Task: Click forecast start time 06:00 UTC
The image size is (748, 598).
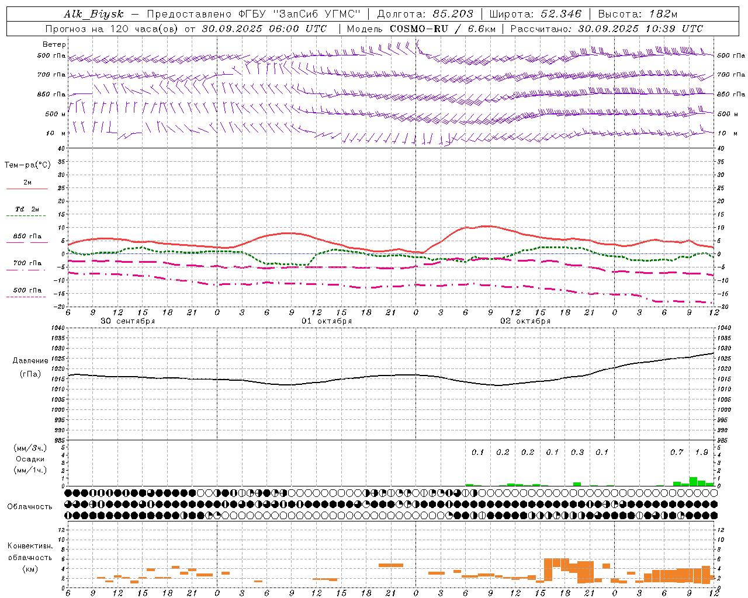Action: (297, 29)
